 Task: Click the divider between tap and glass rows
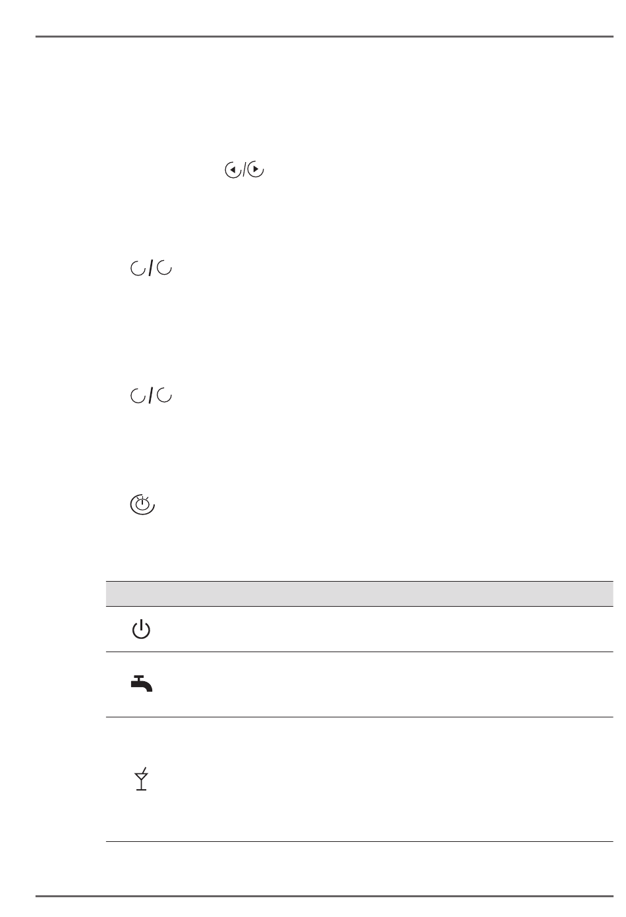360,717
